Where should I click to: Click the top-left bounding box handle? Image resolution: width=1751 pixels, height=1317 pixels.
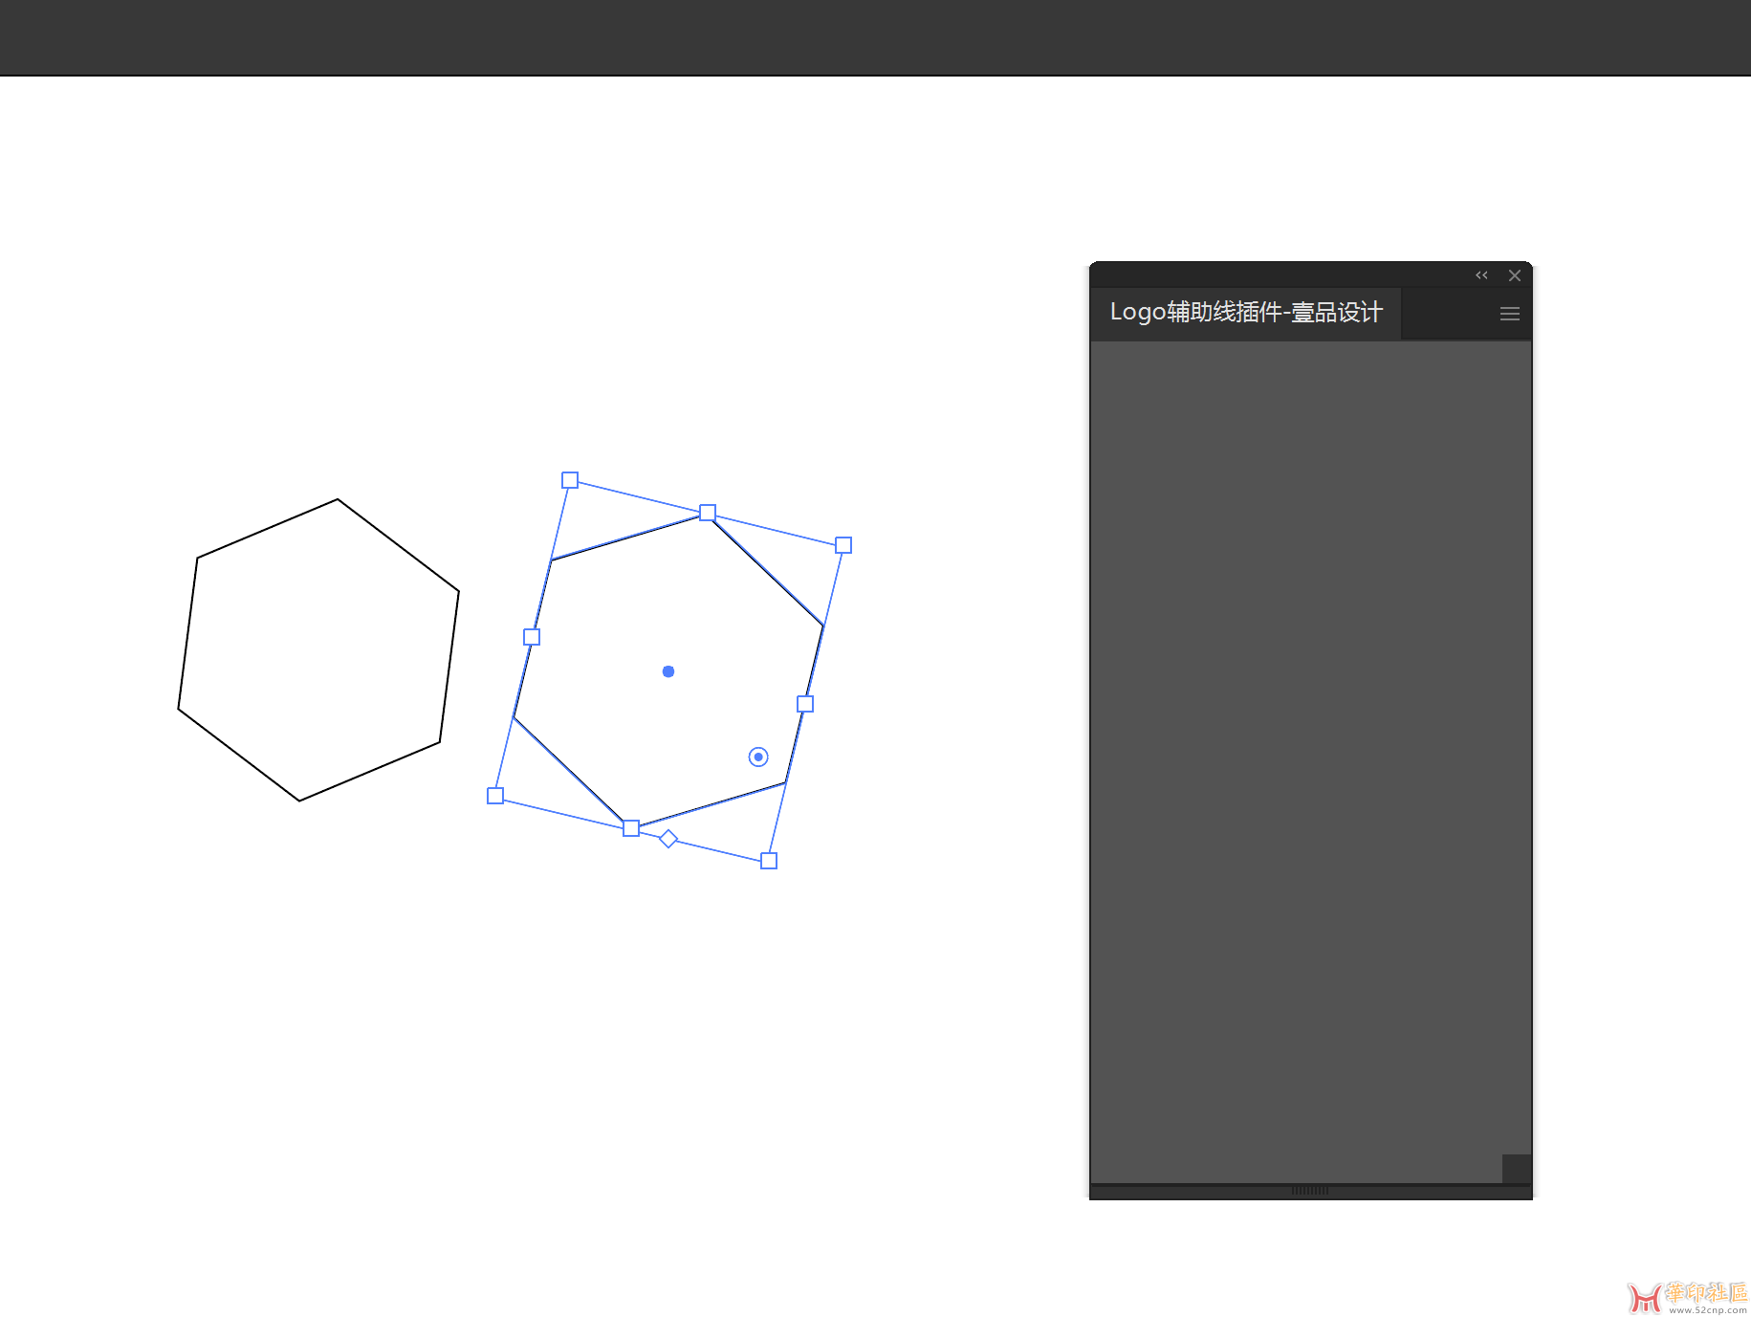tap(570, 480)
